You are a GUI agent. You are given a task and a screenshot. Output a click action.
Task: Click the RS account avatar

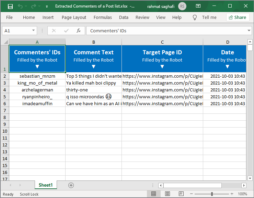point(182,6)
